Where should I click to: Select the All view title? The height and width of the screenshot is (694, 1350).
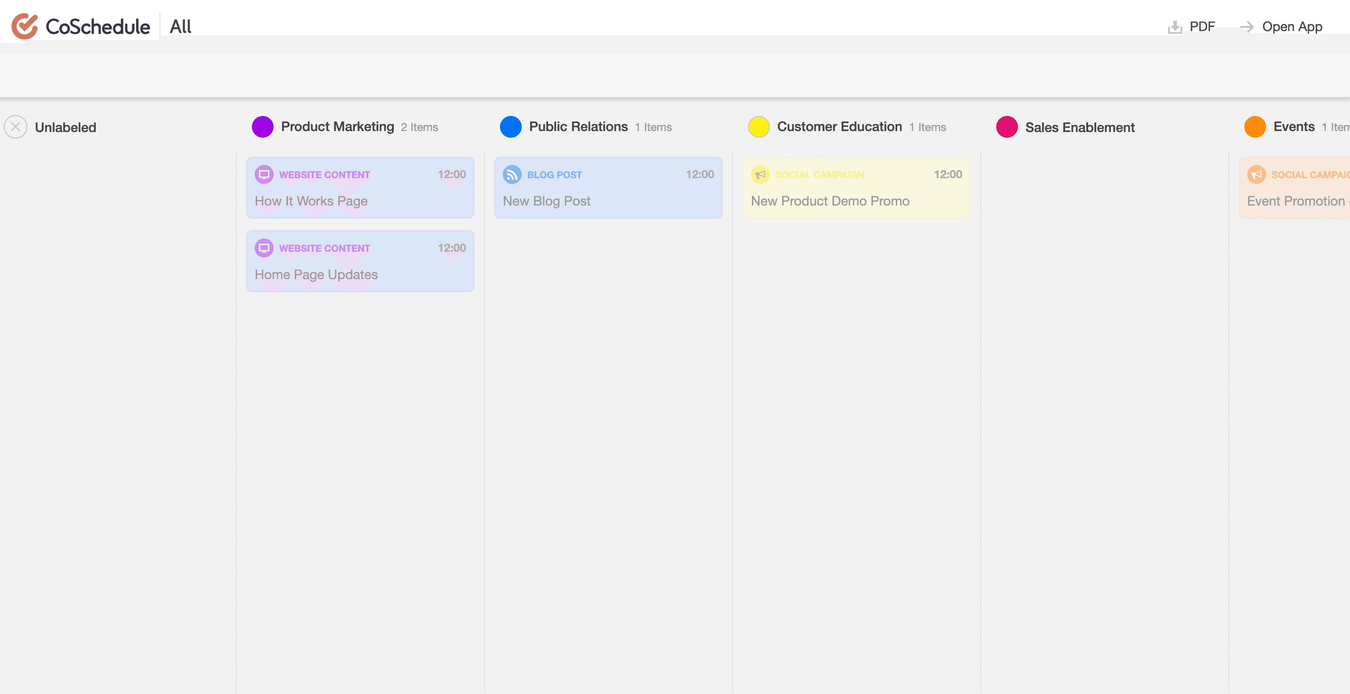coord(181,27)
